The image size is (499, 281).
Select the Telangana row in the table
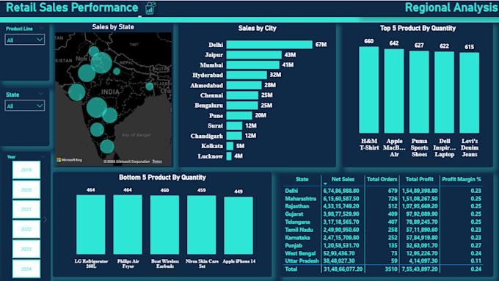coord(383,222)
